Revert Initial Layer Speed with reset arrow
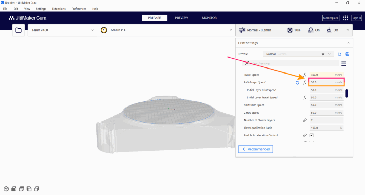 click(x=297, y=82)
